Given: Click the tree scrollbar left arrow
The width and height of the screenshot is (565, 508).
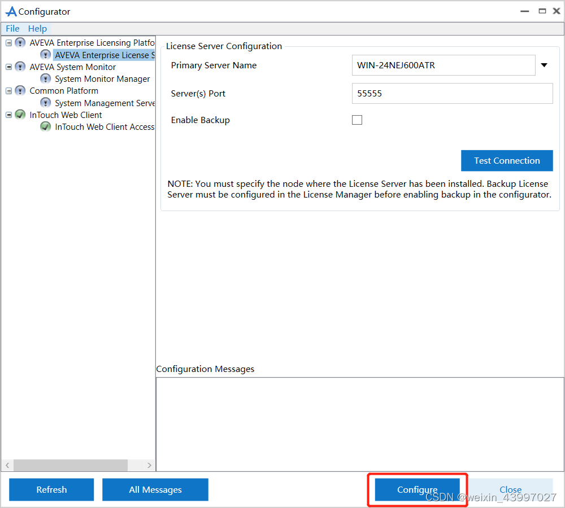Looking at the screenshot, I should [x=7, y=465].
